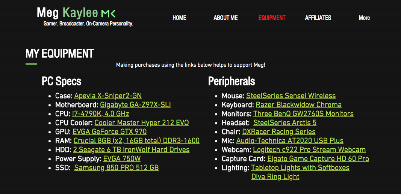This screenshot has height=194, width=401.
Task: Expand the More navigation menu
Action: pos(364,18)
